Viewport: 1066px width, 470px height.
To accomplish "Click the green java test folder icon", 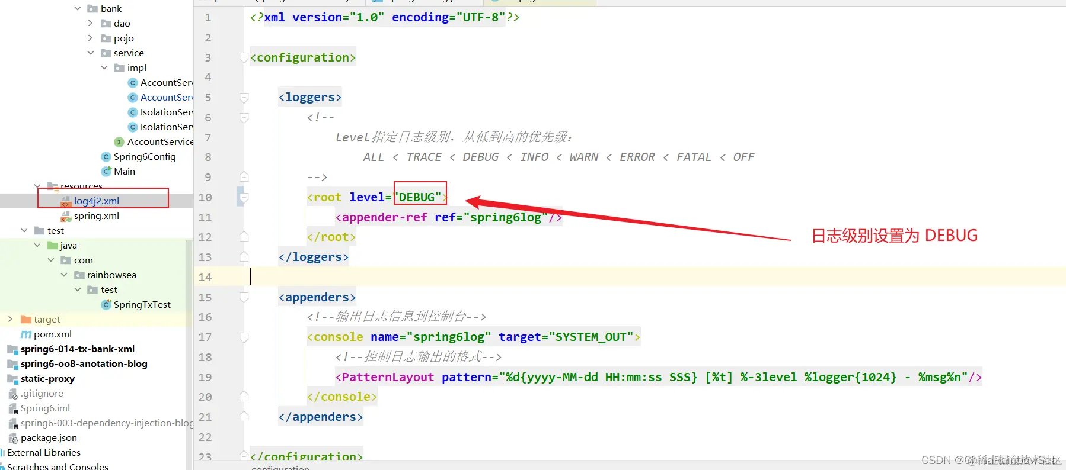I will click(53, 245).
